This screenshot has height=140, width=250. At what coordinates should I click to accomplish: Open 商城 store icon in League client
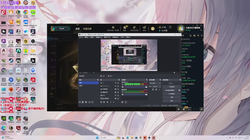[x=144, y=28]
